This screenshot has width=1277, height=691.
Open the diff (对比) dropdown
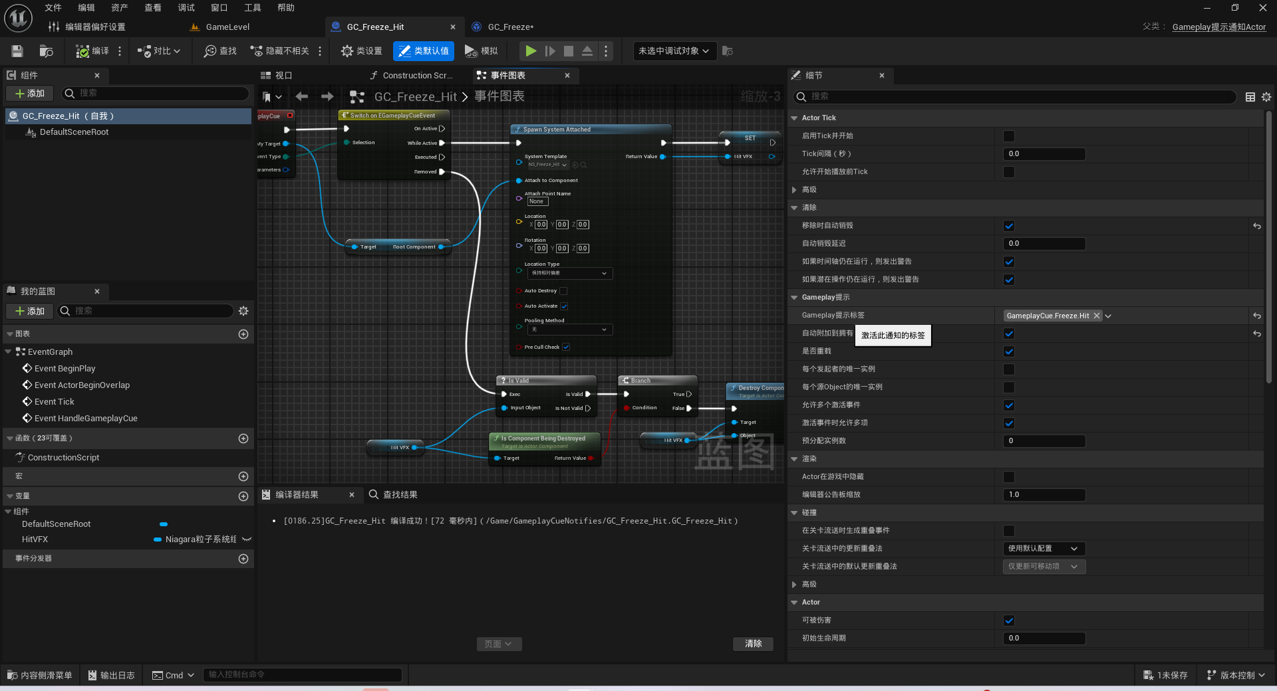click(x=158, y=51)
